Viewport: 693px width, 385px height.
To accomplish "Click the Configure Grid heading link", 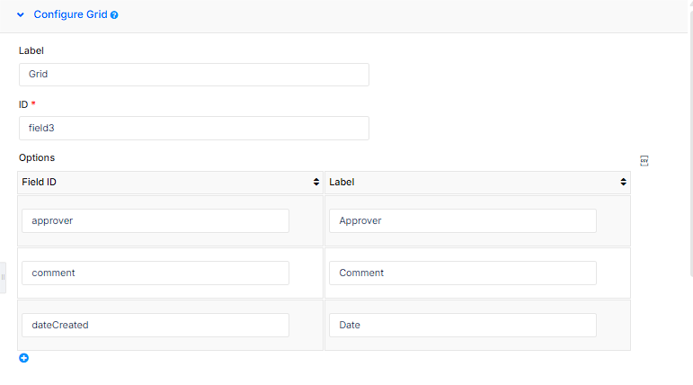I will (x=70, y=14).
